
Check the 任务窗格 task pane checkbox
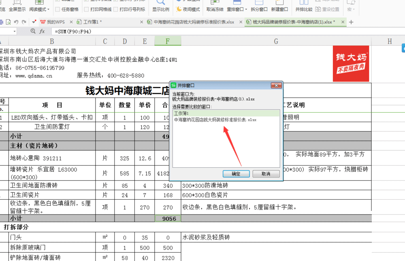coord(58,9)
